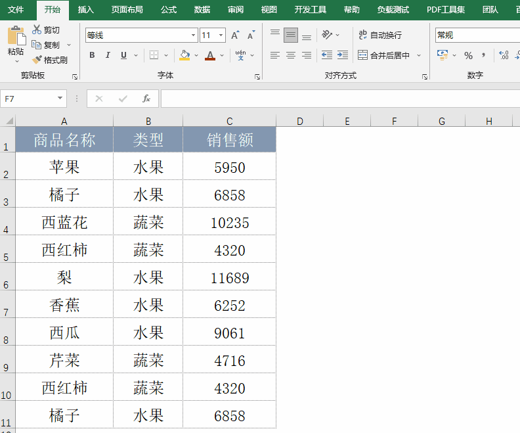Screen dimensions: 520x433
Task: Select column D header
Action: click(300, 121)
